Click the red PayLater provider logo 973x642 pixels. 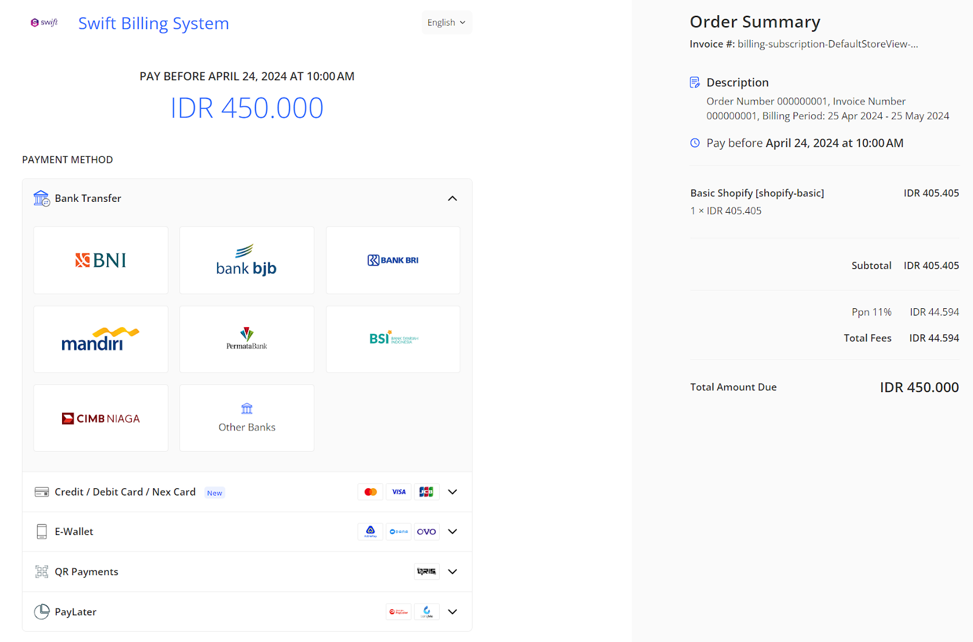399,612
